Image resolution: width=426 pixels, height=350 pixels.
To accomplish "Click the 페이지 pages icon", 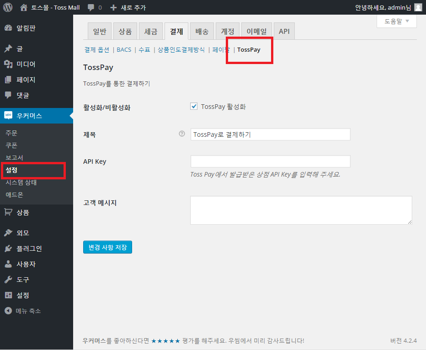I will tap(8, 80).
